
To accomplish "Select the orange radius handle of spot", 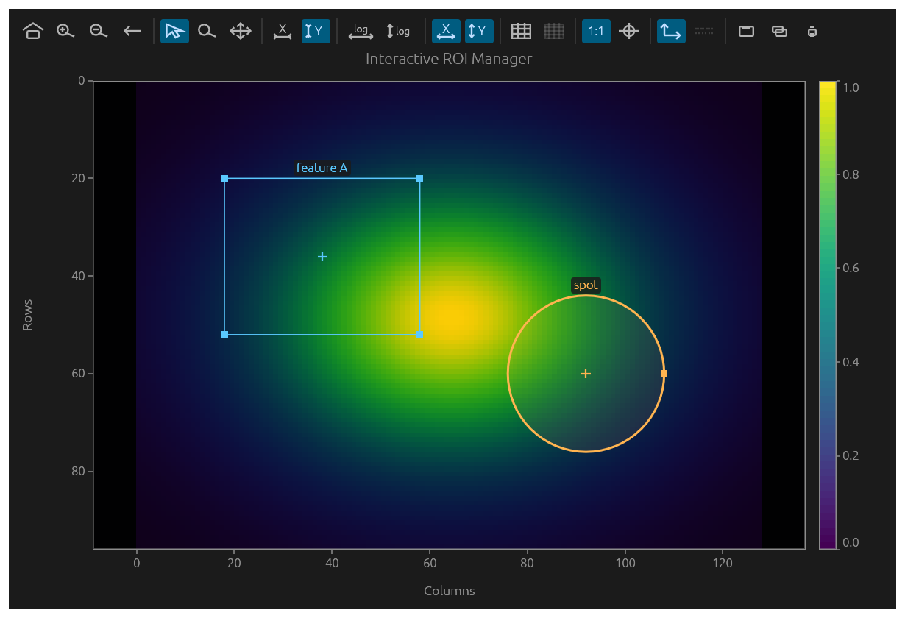I will click(x=664, y=374).
